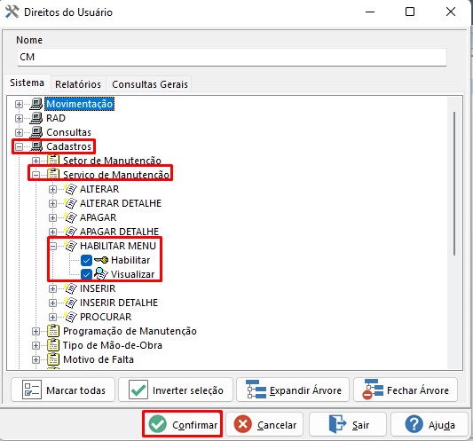Click the Consultas computer icon
The image size is (473, 441).
click(36, 132)
